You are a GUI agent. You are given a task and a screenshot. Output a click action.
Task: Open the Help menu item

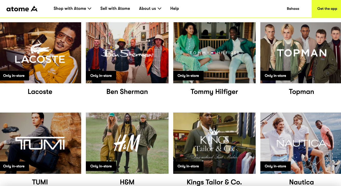[x=175, y=9]
